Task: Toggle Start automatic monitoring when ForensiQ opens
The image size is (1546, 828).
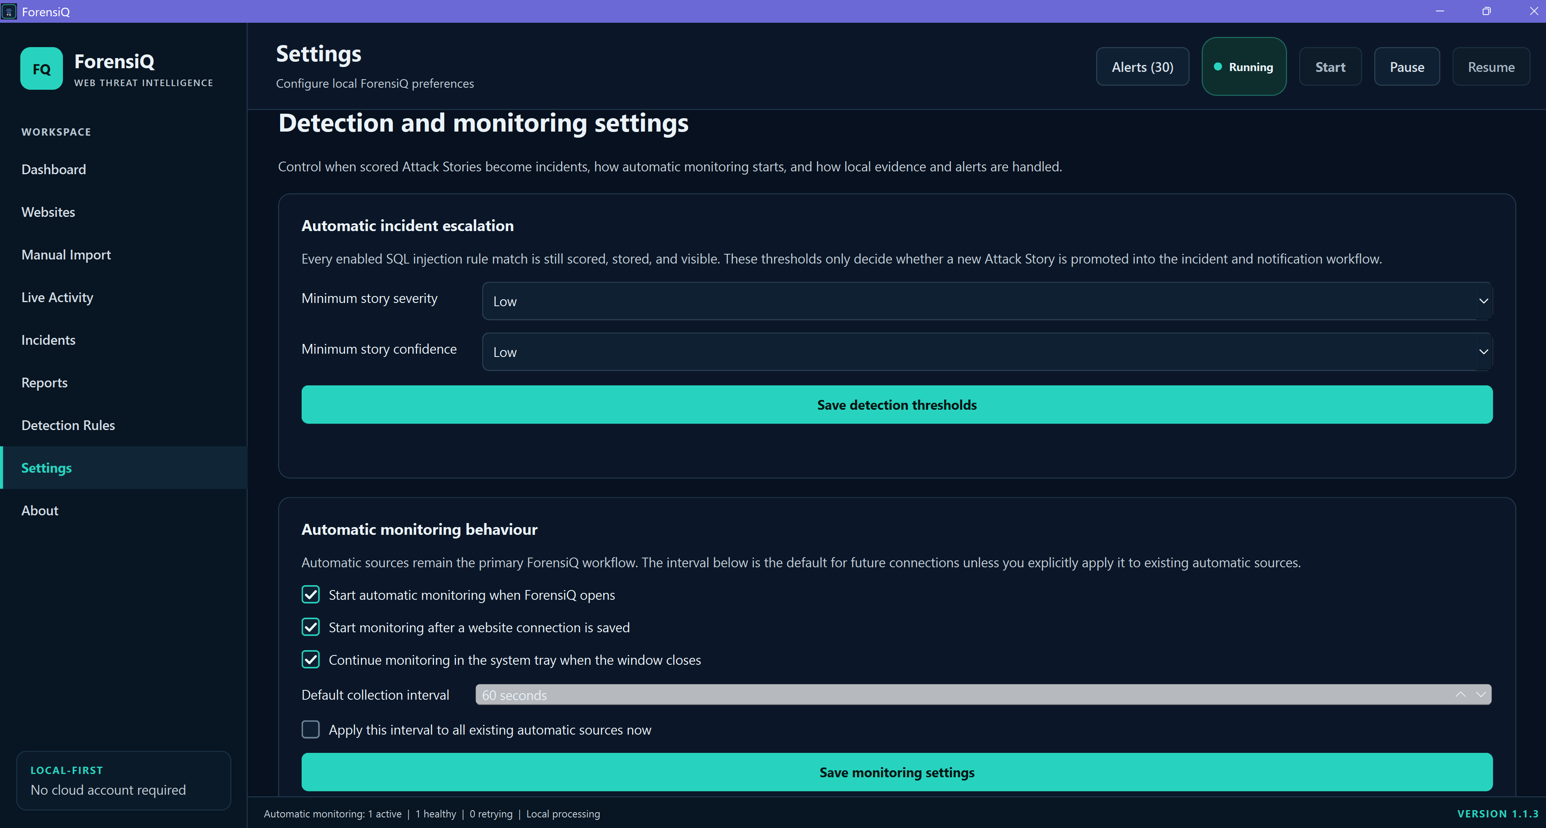Action: point(310,595)
